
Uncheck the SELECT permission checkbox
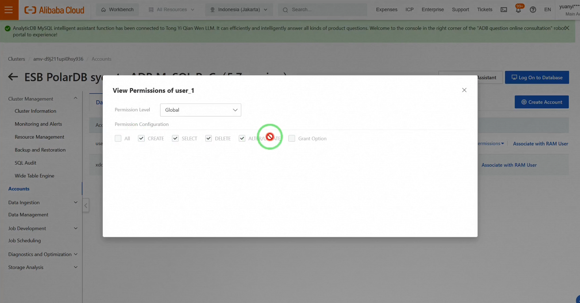175,138
